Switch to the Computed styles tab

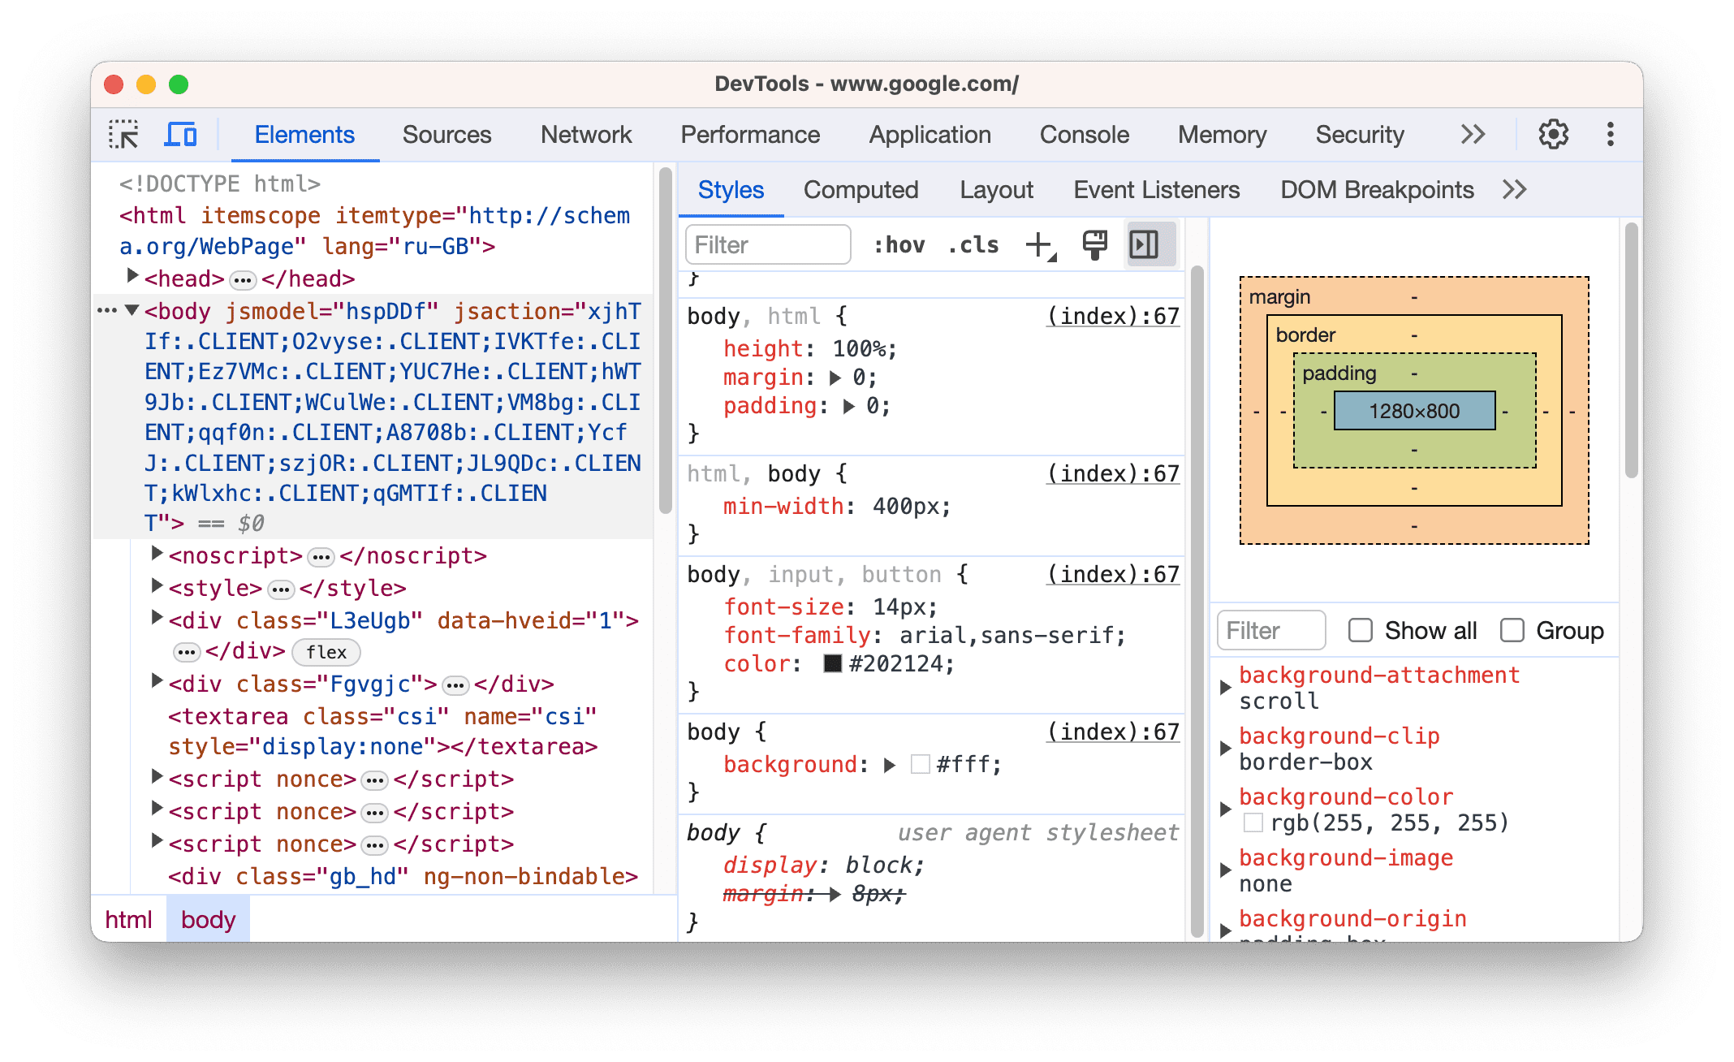(861, 190)
